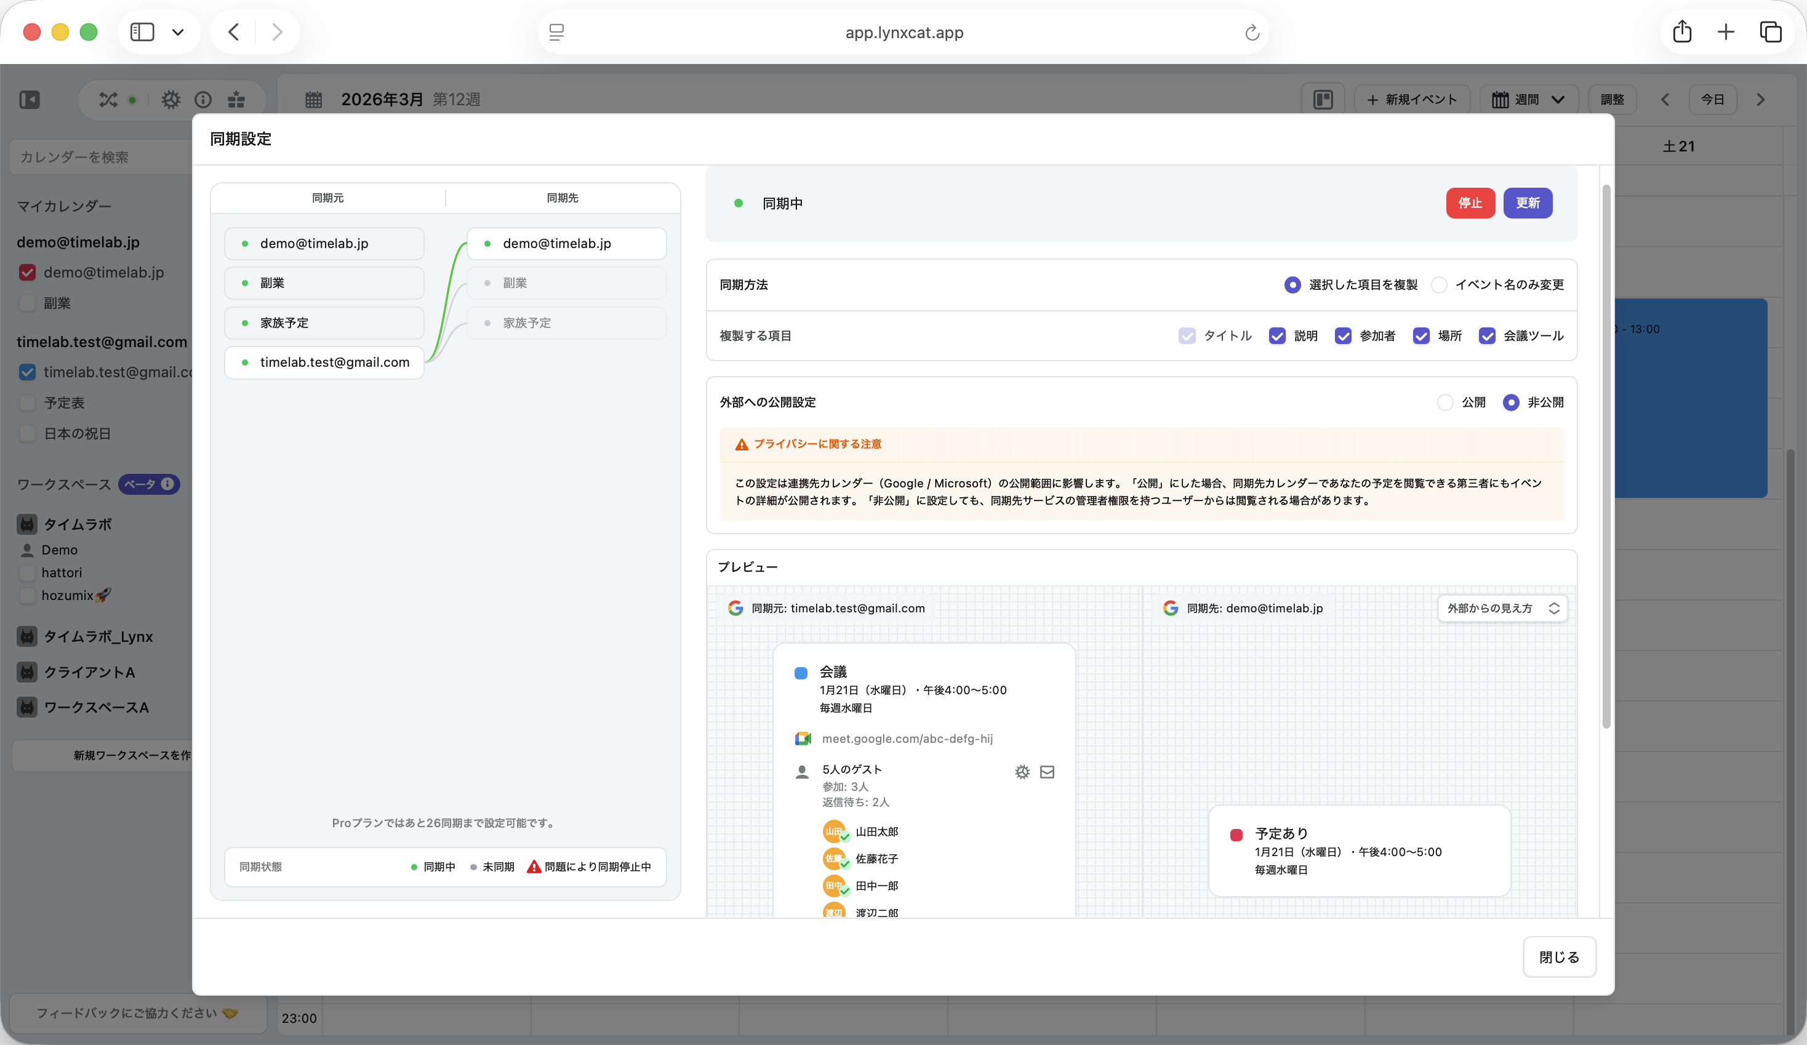Screen dimensions: 1807x1045
Task: Open the 外部からの見え方 dropdown
Action: (1502, 608)
